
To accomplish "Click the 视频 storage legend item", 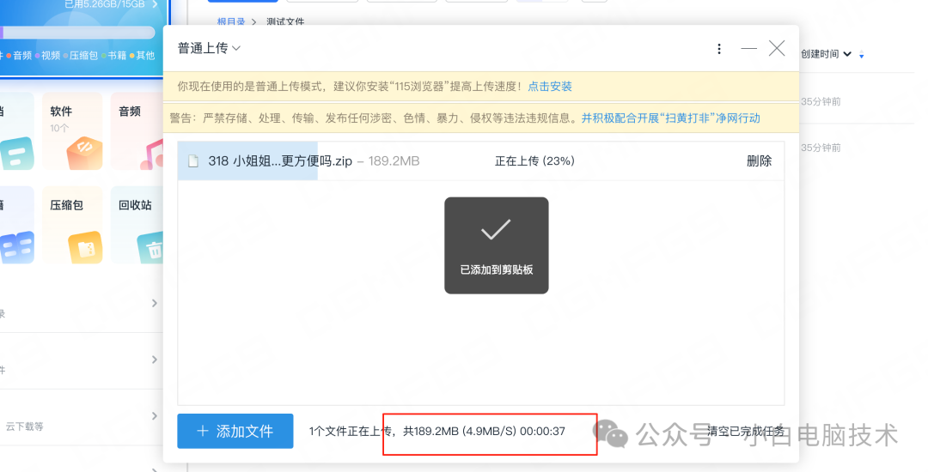I will pyautogui.click(x=47, y=56).
